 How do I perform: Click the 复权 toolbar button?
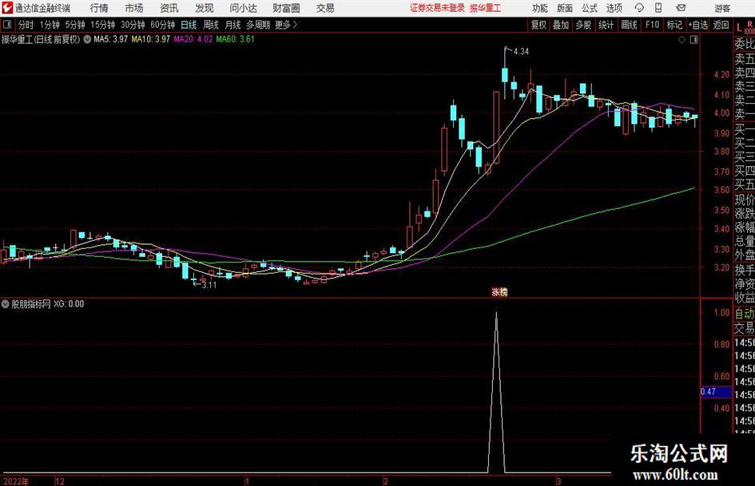(x=538, y=25)
